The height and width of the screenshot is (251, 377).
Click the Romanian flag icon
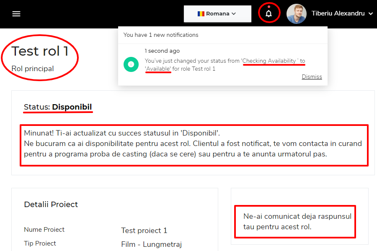click(x=201, y=14)
